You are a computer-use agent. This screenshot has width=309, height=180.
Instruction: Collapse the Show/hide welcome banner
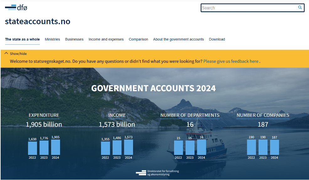pyautogui.click(x=18, y=54)
